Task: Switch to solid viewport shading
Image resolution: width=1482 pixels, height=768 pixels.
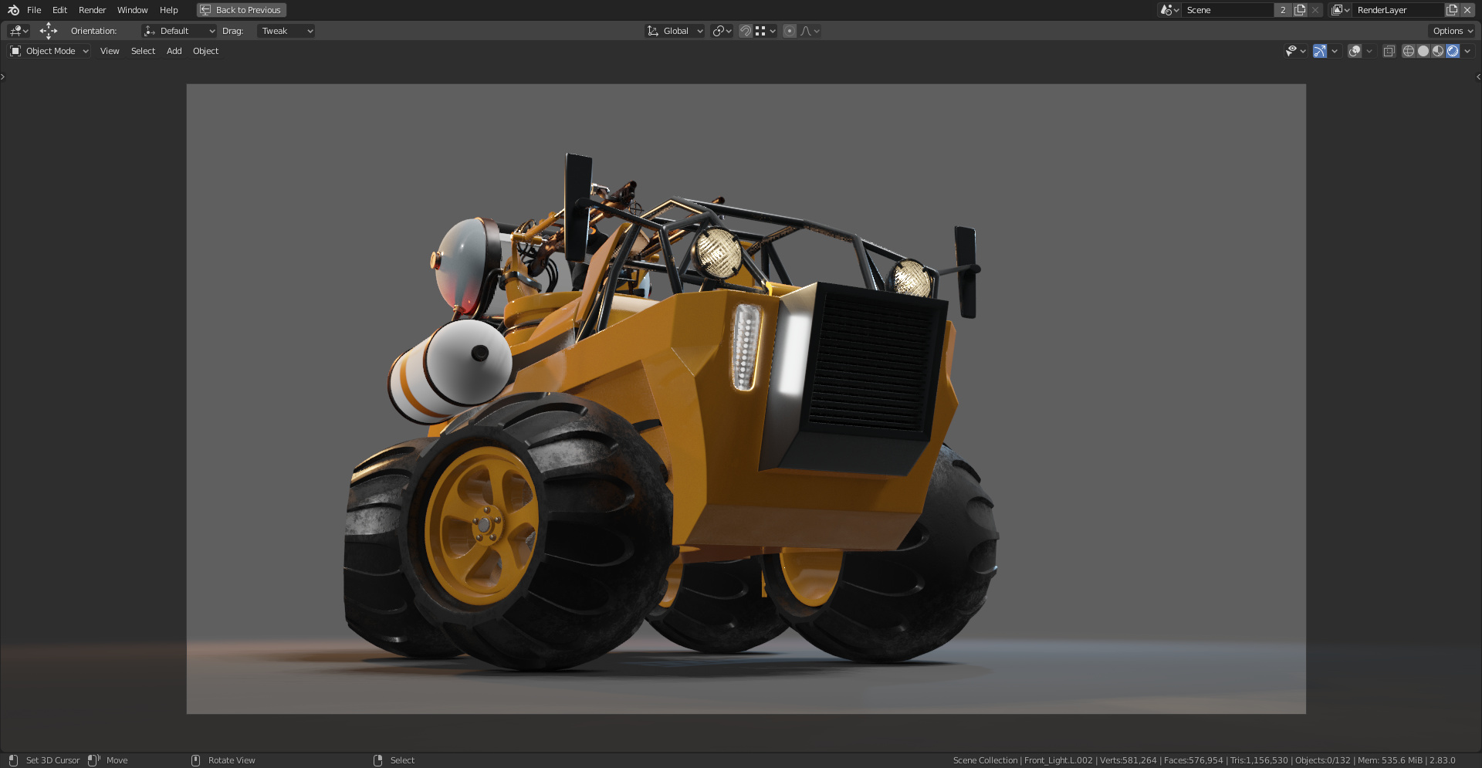Action: 1423,51
